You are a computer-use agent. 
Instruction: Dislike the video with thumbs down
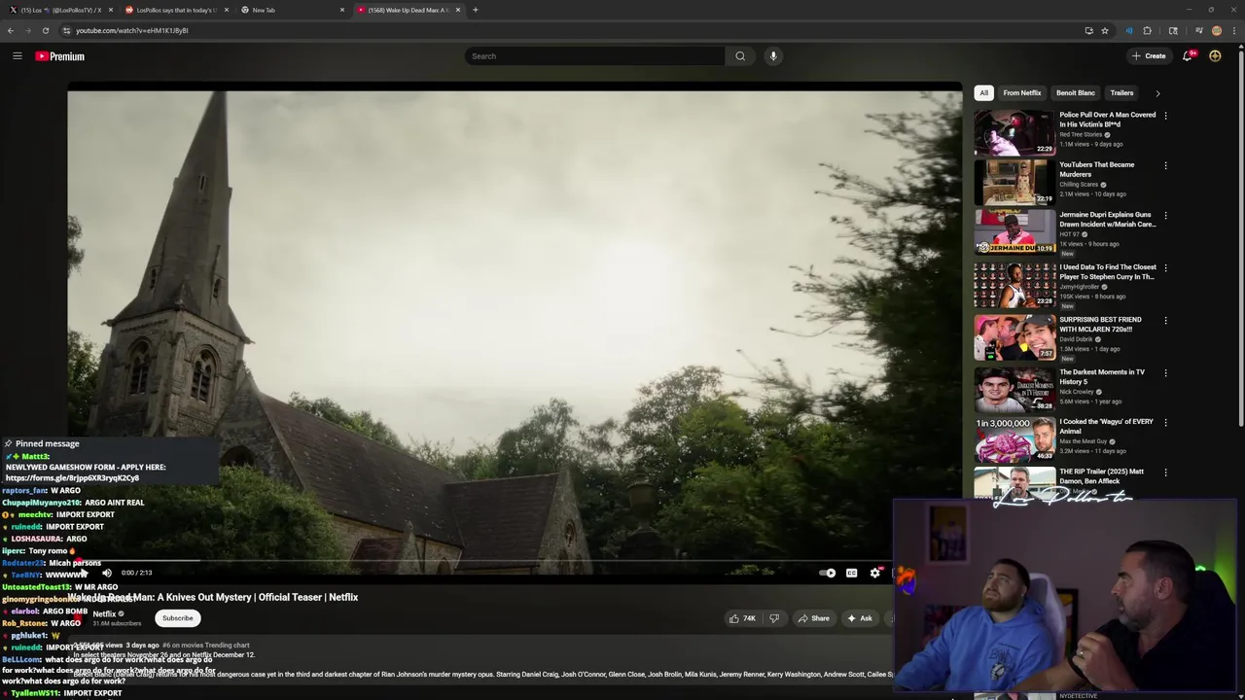coord(774,618)
